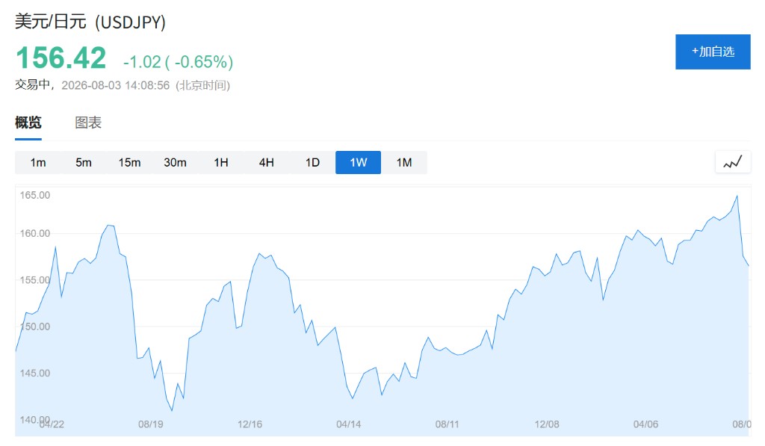
Task: Choose the 15m timeframe
Action: [129, 163]
